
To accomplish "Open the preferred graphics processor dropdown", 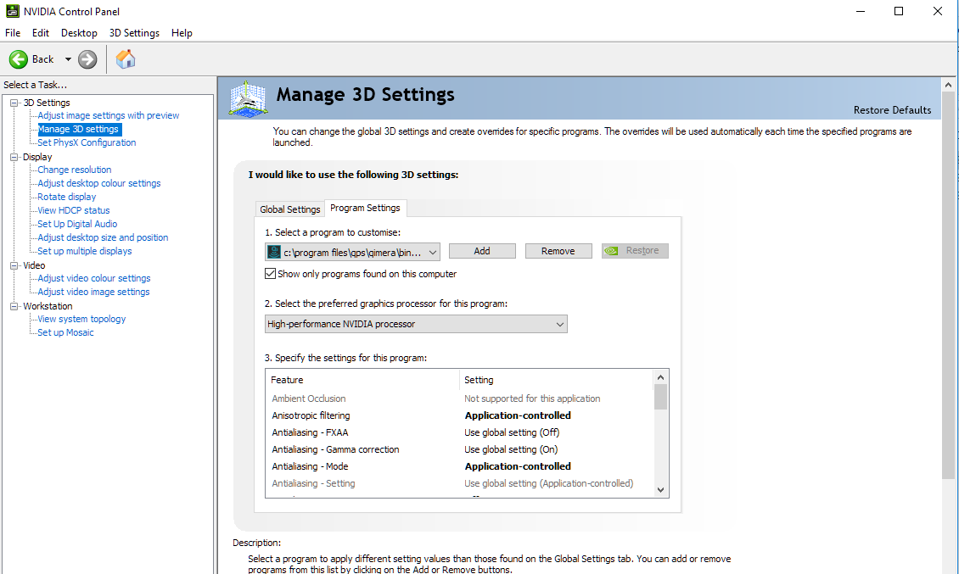I will click(416, 324).
